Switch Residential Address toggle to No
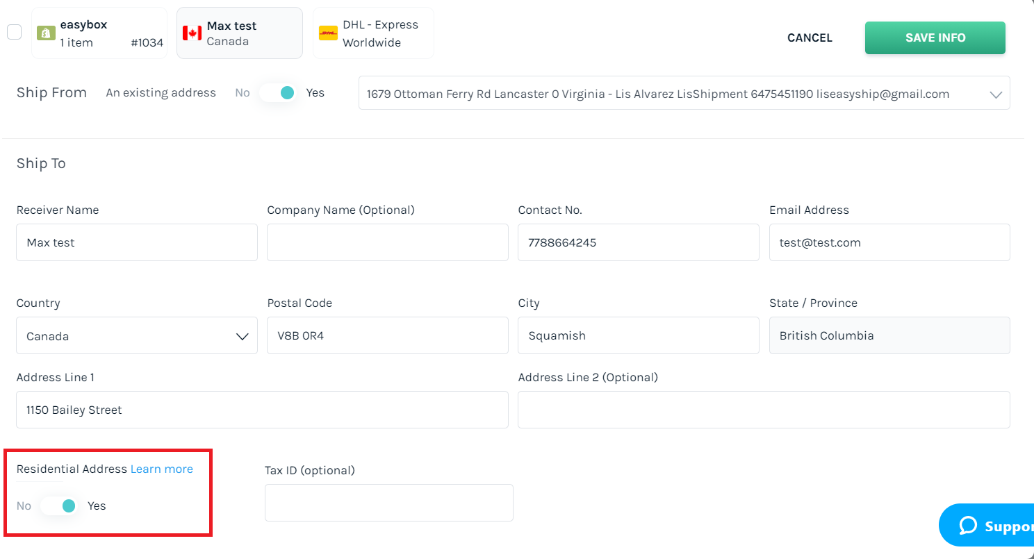 59,506
